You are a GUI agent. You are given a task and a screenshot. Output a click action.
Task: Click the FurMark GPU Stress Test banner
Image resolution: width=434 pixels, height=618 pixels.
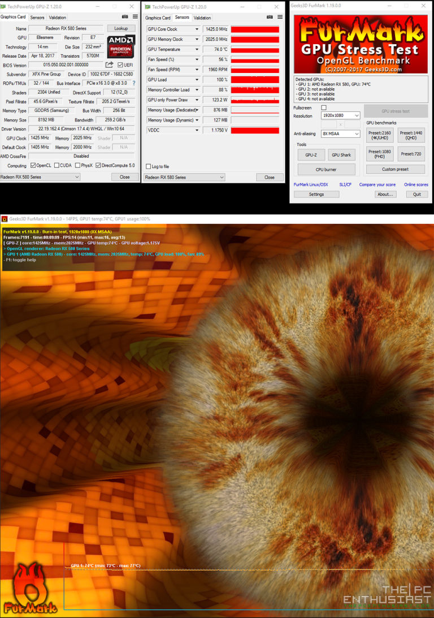361,44
